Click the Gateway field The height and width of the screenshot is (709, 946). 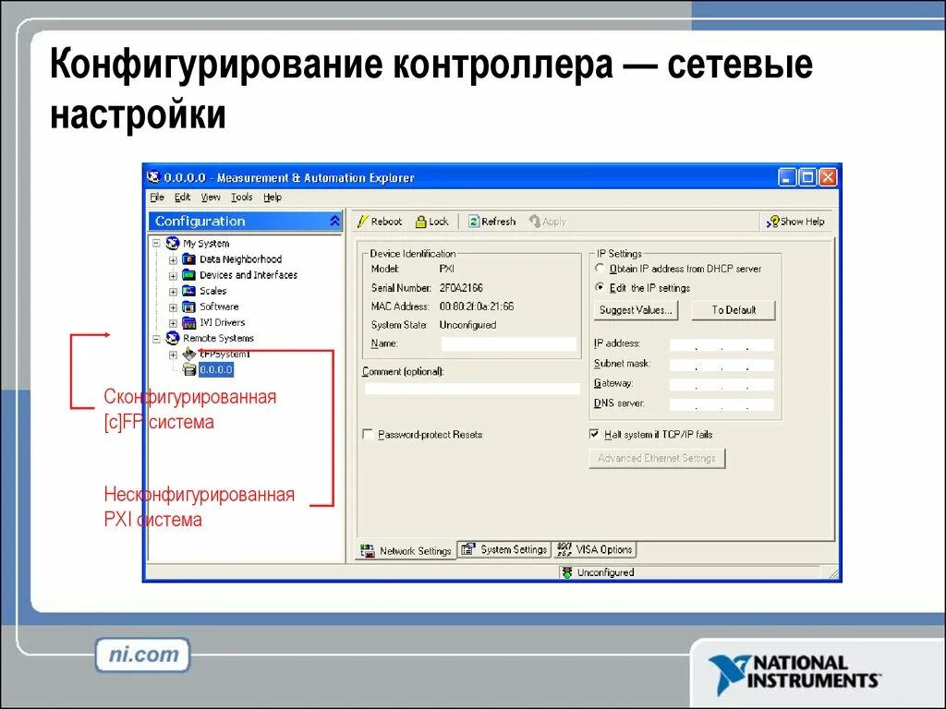coord(722,384)
